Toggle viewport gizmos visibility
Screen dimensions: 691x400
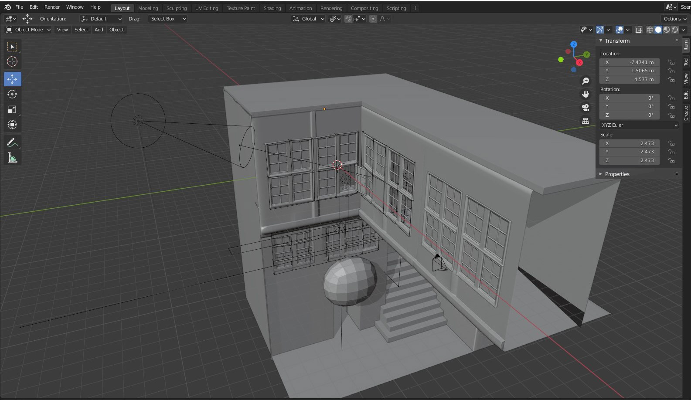point(600,30)
